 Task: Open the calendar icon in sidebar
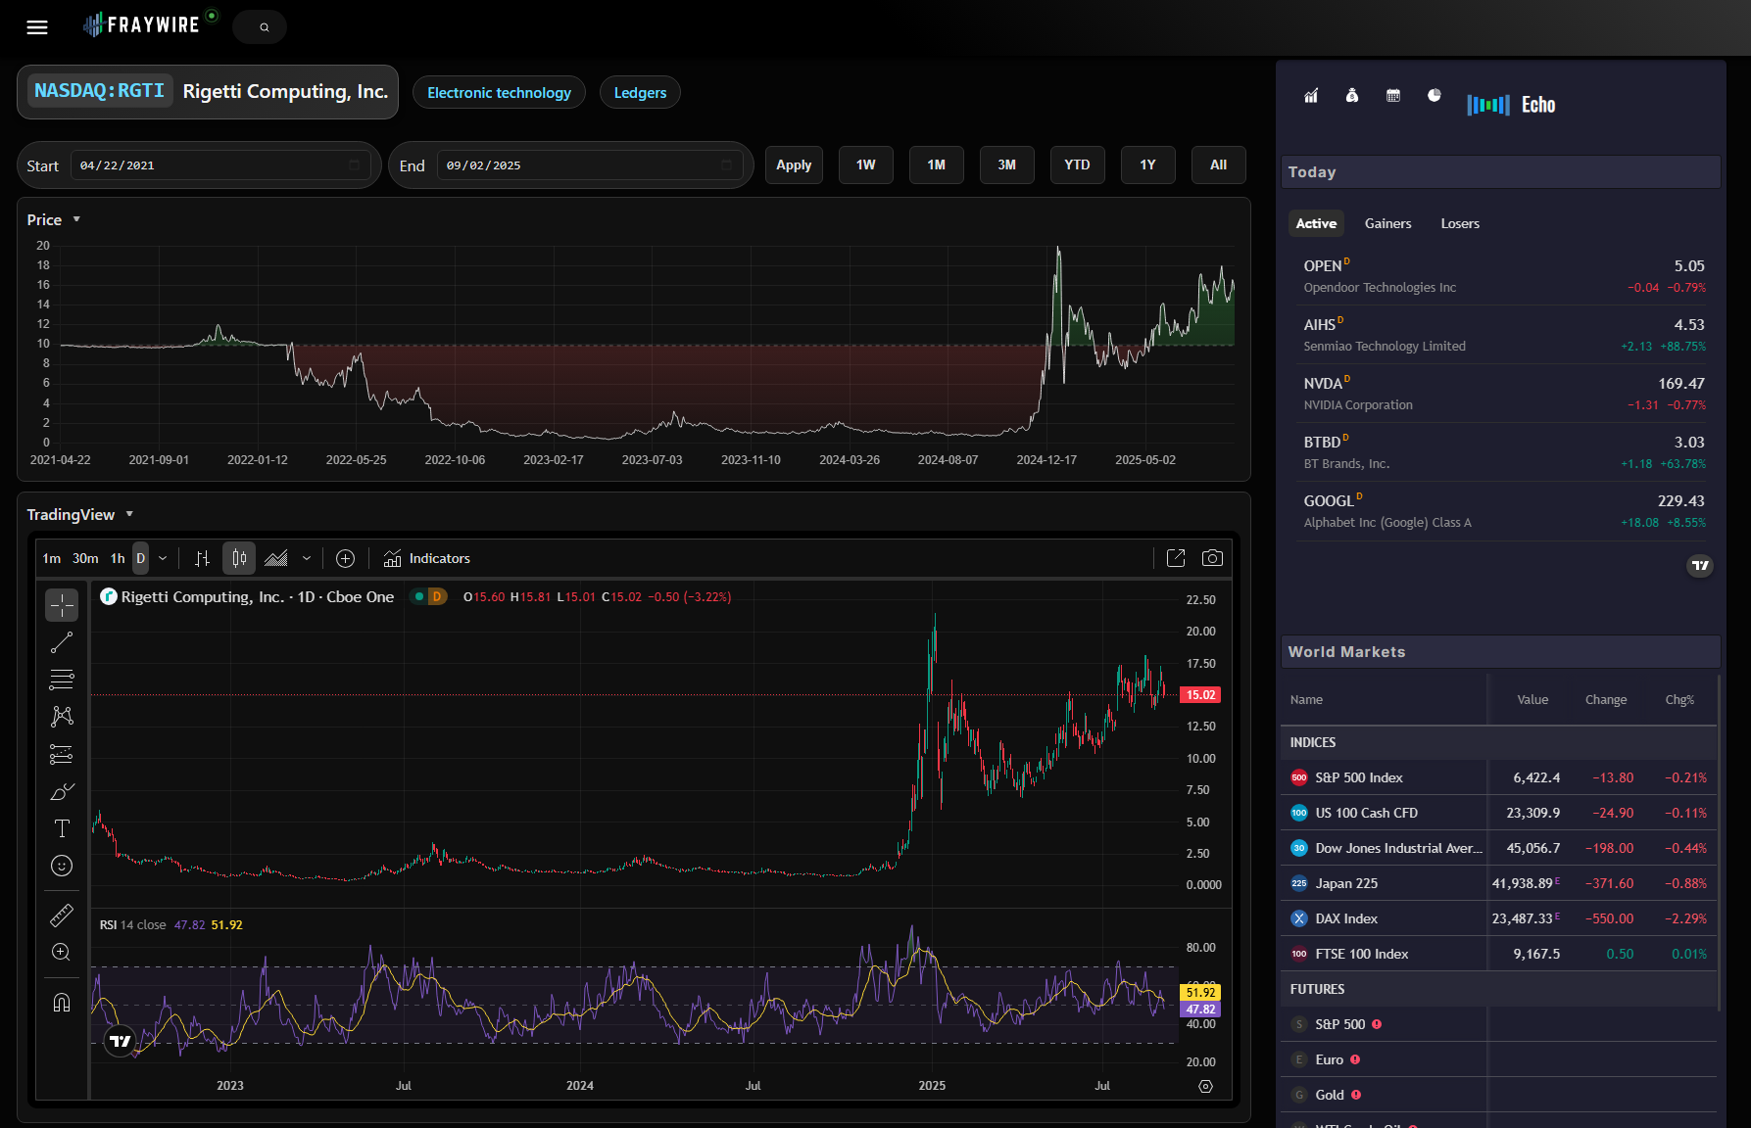[1393, 96]
